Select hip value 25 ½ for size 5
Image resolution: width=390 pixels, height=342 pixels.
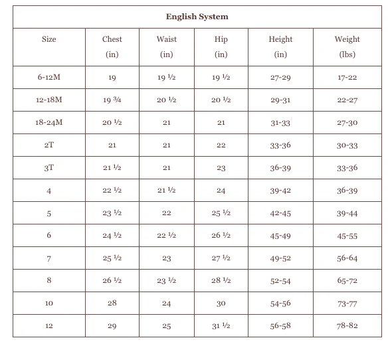221,213
